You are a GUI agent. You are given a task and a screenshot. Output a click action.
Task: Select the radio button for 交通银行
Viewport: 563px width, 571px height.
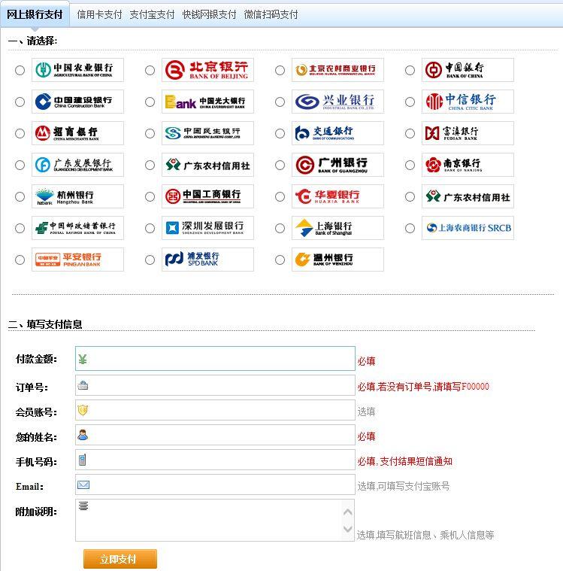280,134
